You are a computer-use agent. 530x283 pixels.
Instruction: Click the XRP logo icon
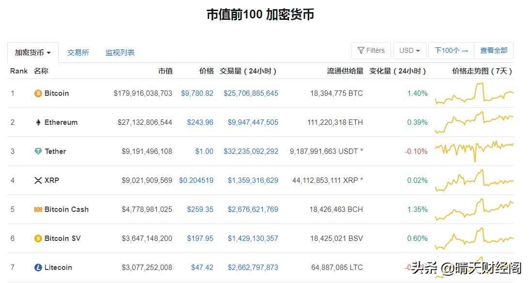[x=38, y=180]
